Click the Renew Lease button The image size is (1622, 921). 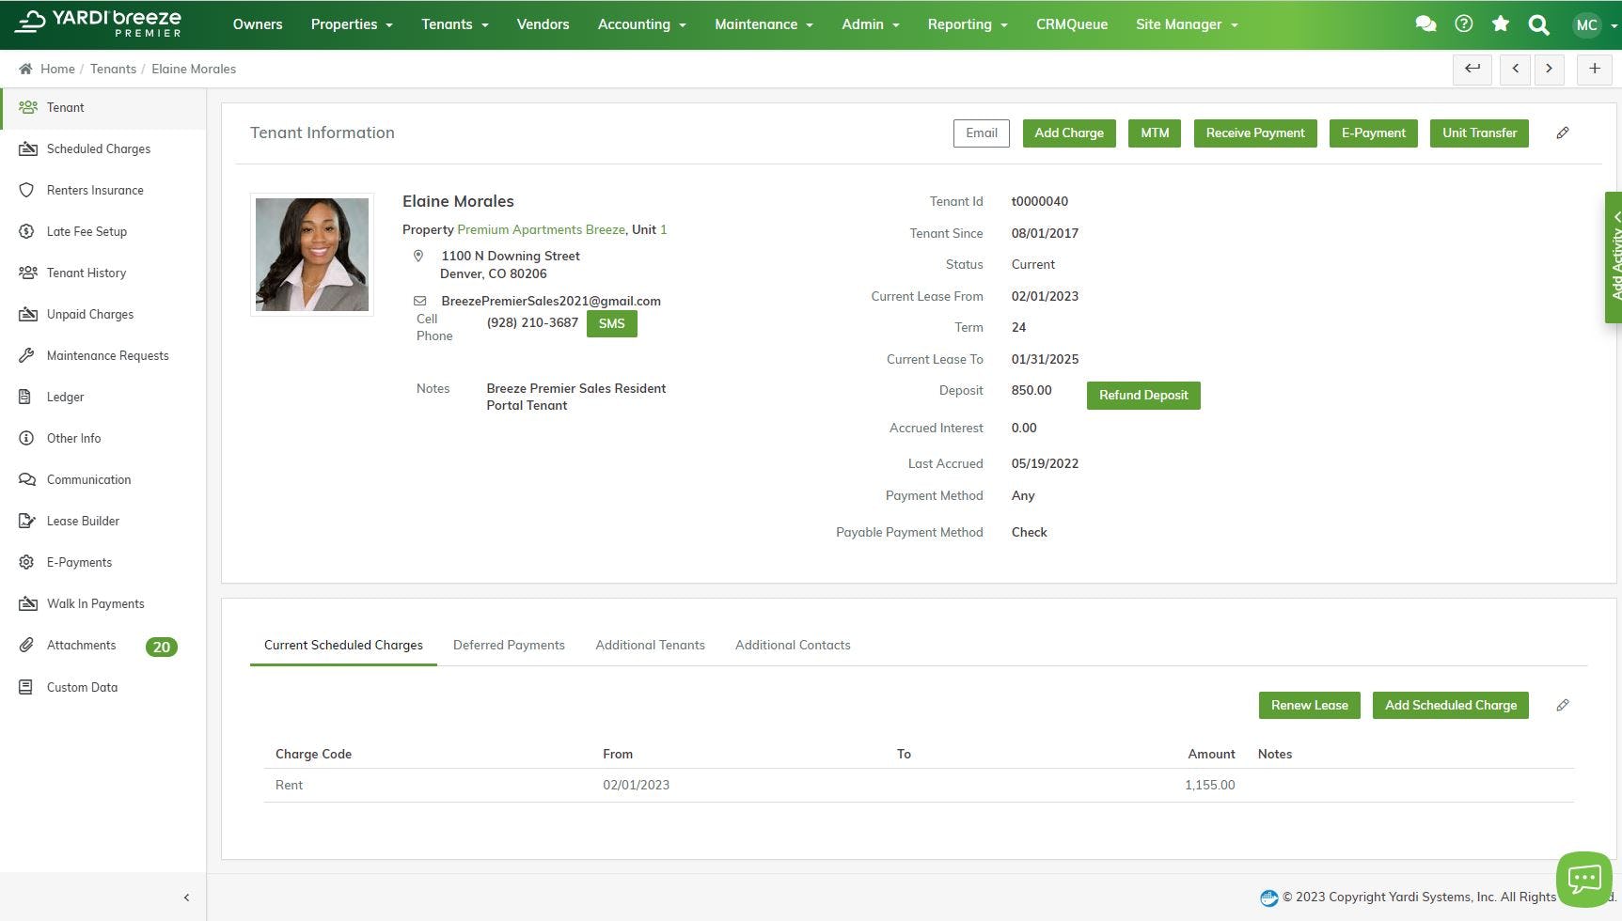tap(1309, 705)
